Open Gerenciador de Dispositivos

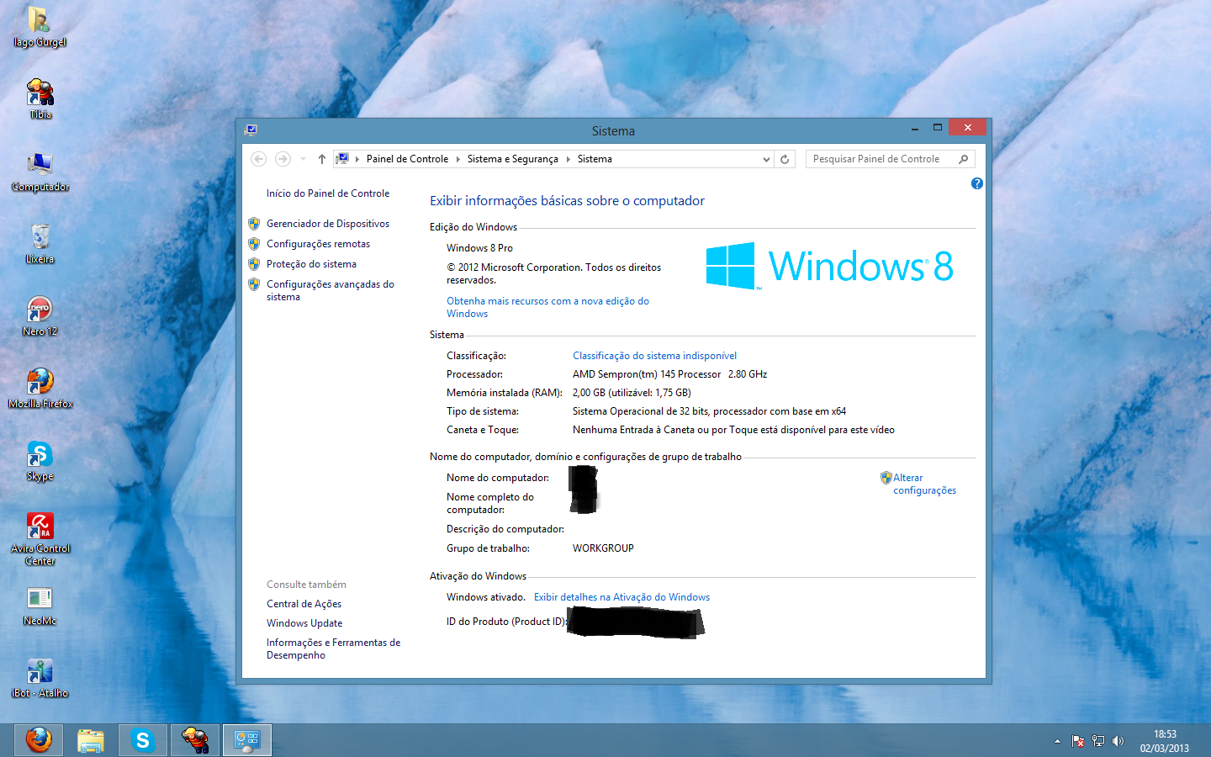tap(328, 224)
